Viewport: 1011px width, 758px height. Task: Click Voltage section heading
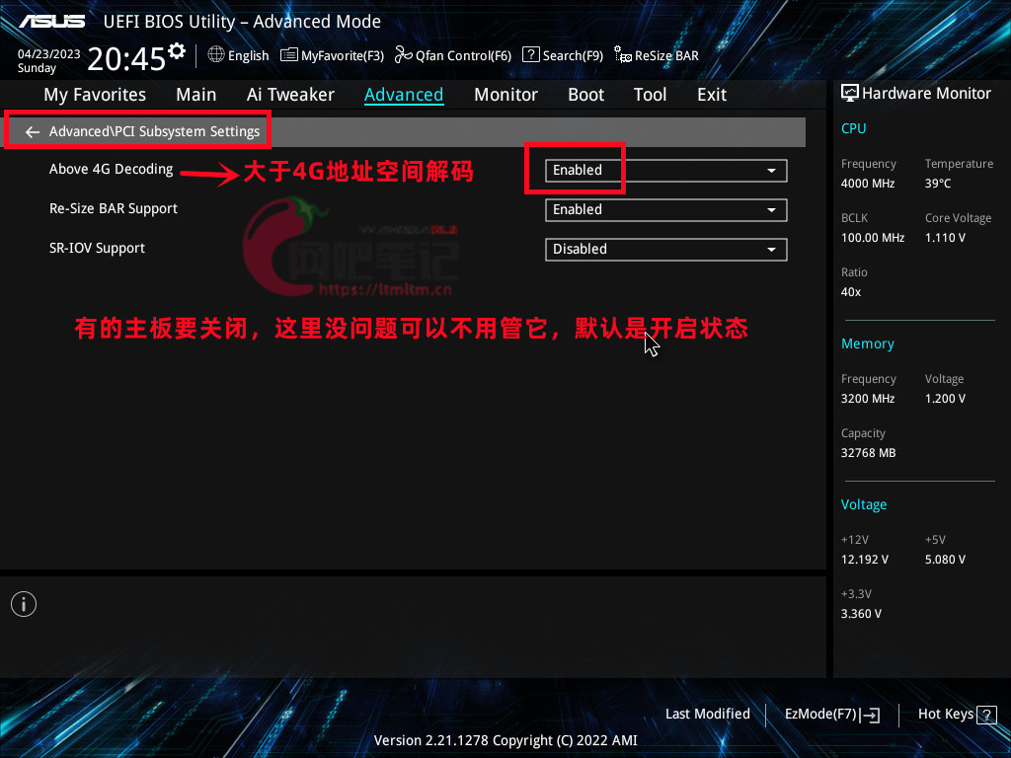pos(863,504)
